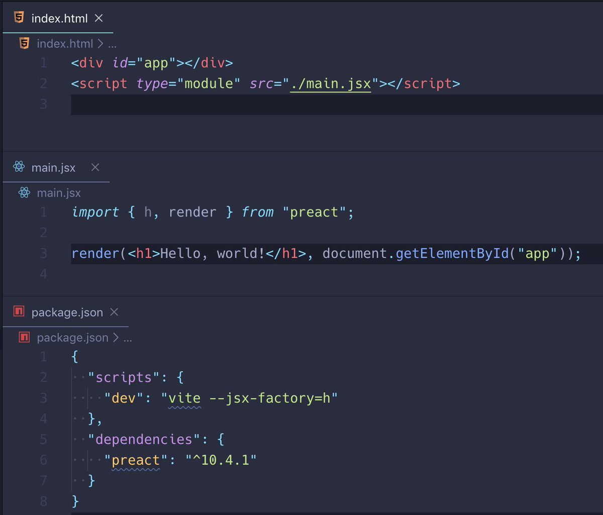The height and width of the screenshot is (515, 603).
Task: Click the "preact" import string
Action: 315,212
